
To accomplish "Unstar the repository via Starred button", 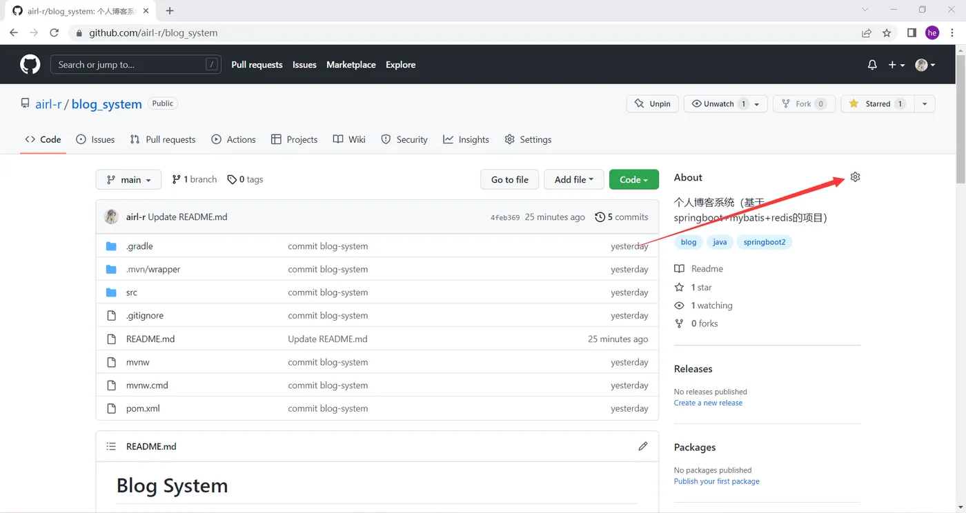I will (x=877, y=103).
